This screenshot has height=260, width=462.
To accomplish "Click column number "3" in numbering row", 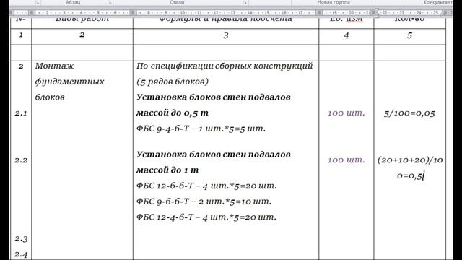I will click(226, 35).
